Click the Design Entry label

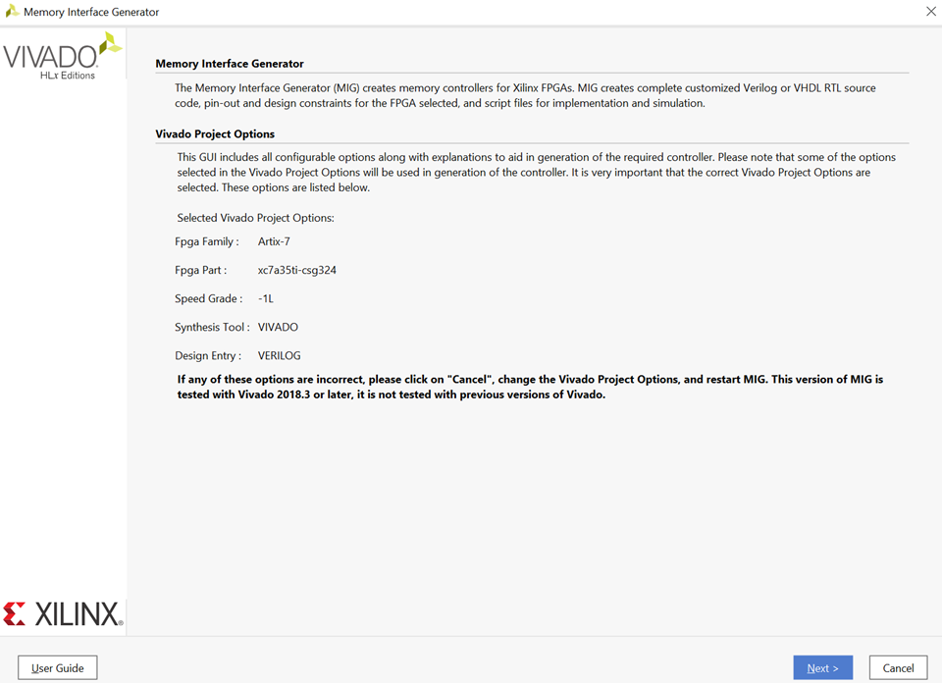coord(208,355)
